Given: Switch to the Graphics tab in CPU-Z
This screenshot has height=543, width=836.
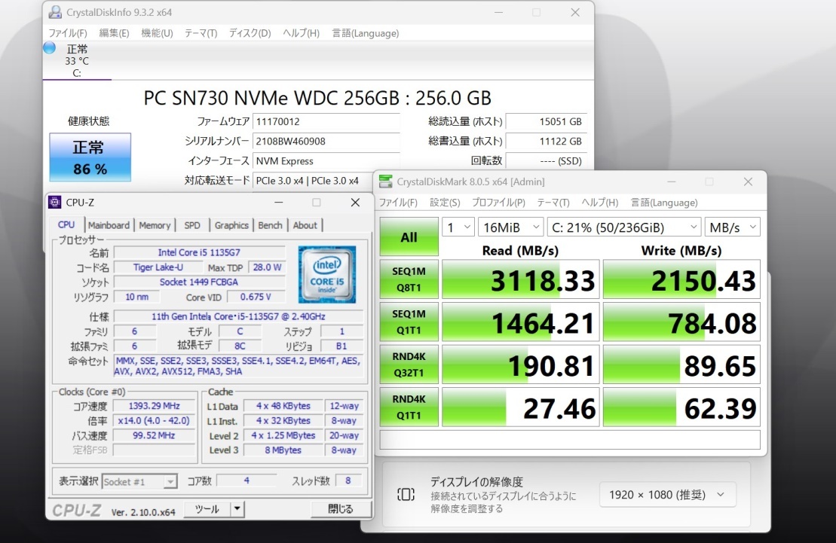Looking at the screenshot, I should (231, 225).
